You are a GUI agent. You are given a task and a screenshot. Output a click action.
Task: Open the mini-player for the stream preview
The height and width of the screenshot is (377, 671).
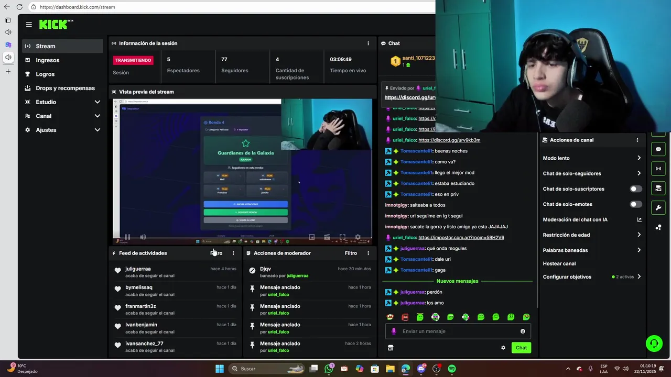[311, 237]
